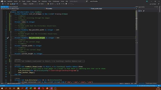Viewport: 161px width, 90px height.
Task: Close the Eigenschaften panel
Action: (157, 7)
